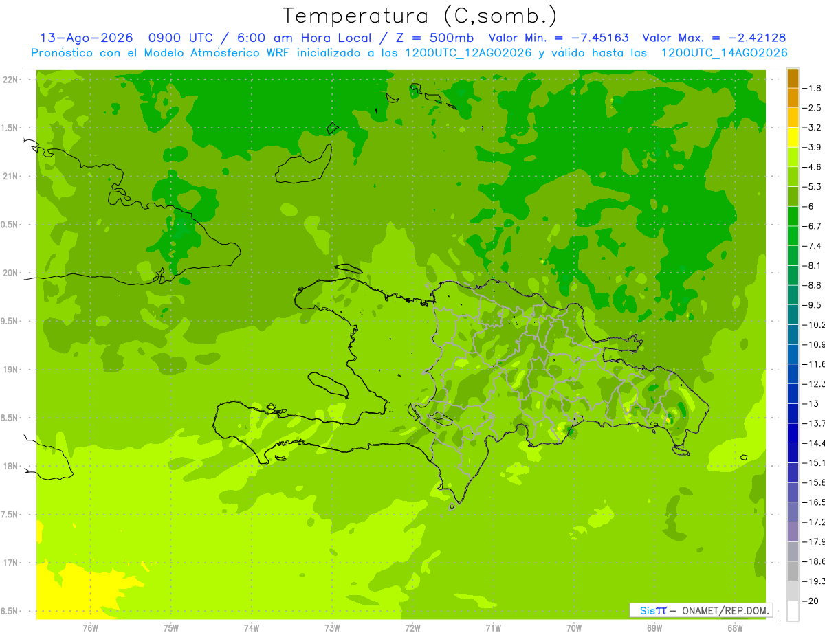Image resolution: width=825 pixels, height=637 pixels.
Task: Click the "69W" longitude label
Action: 654,628
